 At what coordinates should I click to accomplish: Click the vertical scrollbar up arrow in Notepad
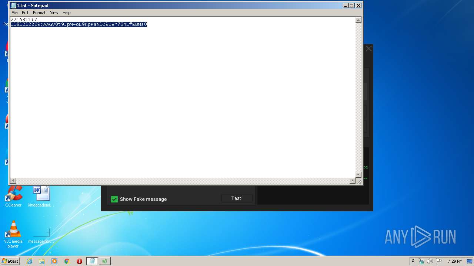(358, 20)
